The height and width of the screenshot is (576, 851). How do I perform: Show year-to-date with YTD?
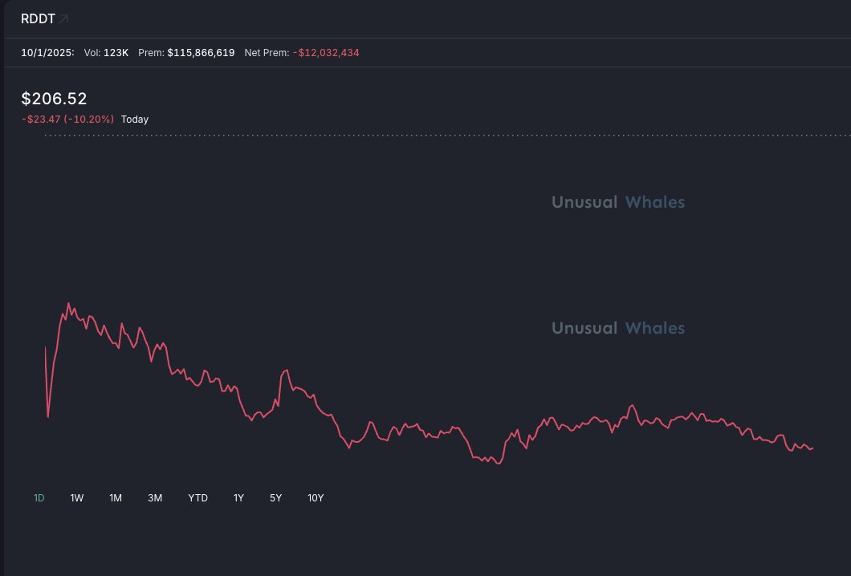(x=197, y=498)
